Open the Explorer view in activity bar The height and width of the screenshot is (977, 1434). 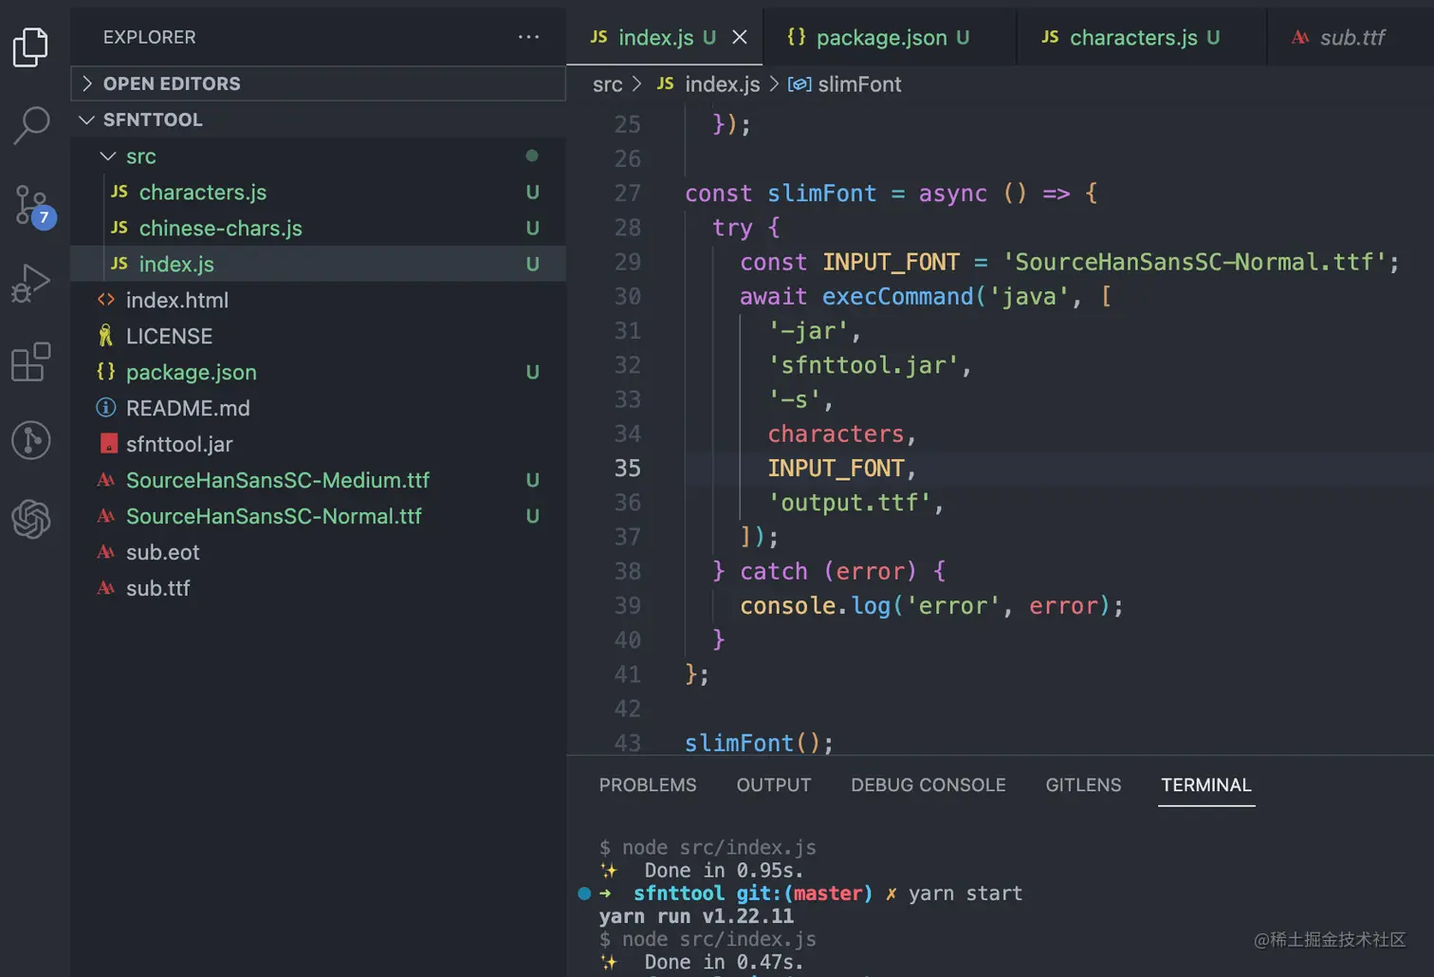pos(30,46)
